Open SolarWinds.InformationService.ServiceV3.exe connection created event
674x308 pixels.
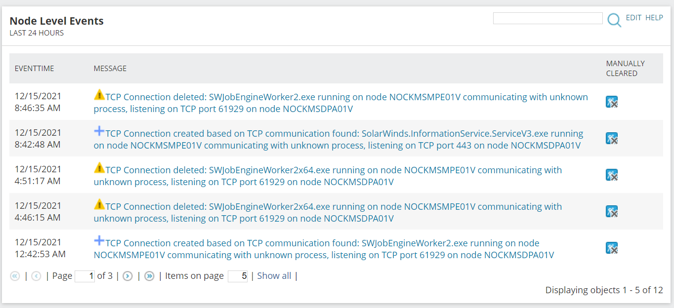coord(338,139)
